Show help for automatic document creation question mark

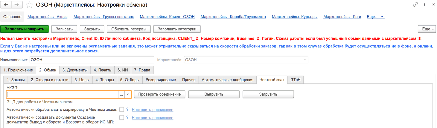(x=127, y=117)
